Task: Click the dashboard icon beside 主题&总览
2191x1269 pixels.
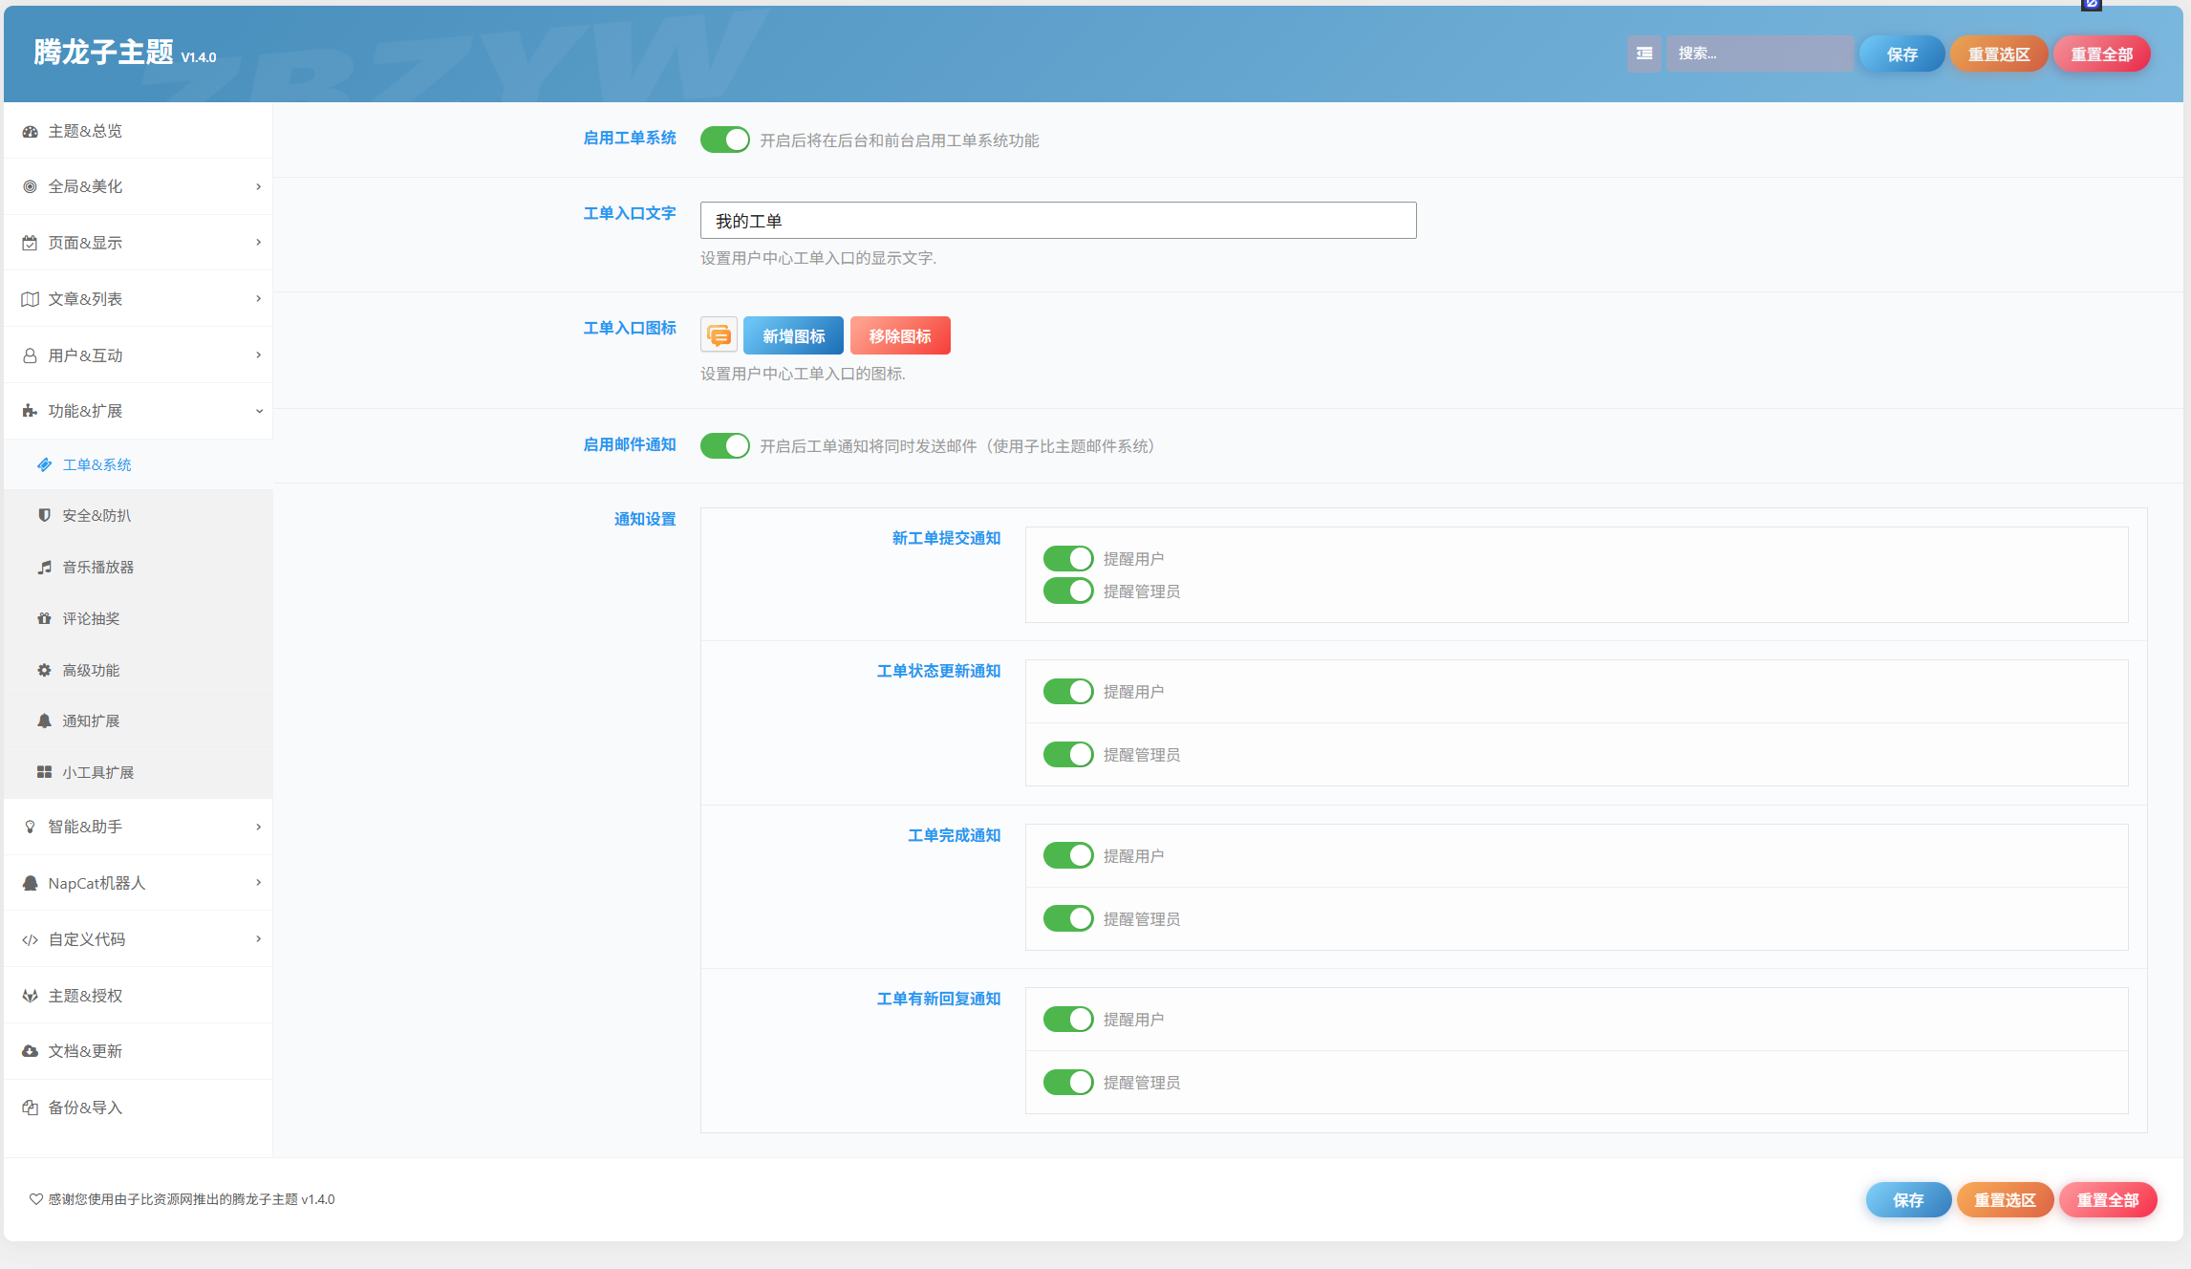Action: tap(31, 132)
